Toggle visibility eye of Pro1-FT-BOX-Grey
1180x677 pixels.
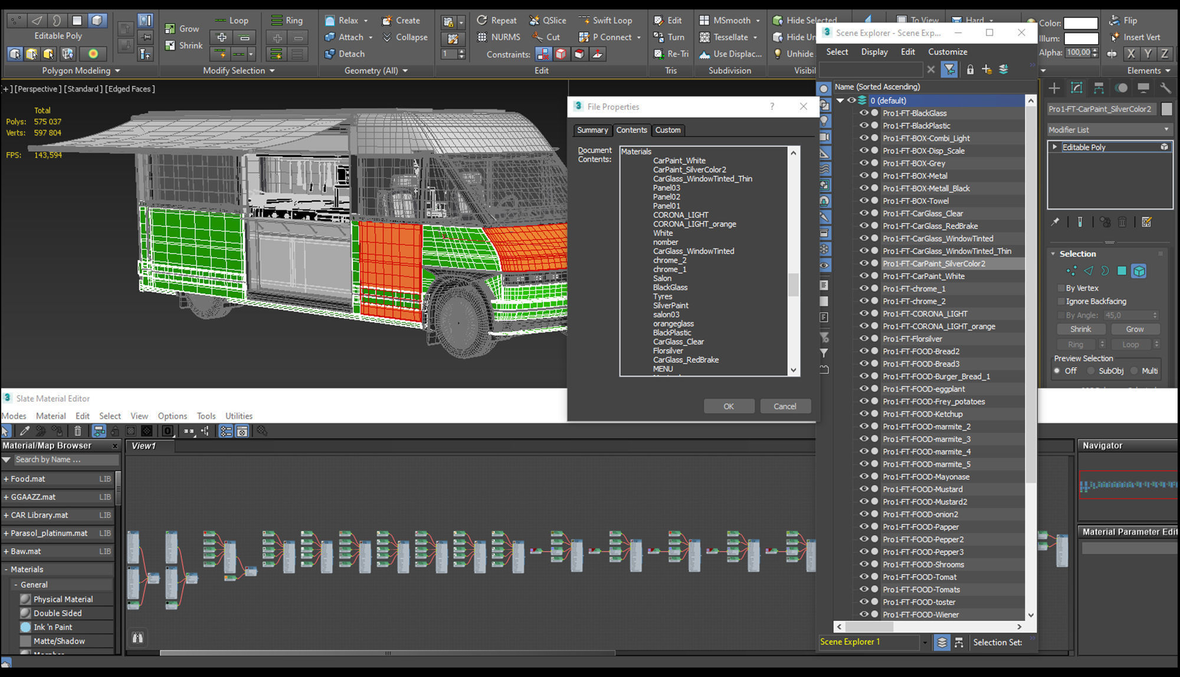point(864,163)
